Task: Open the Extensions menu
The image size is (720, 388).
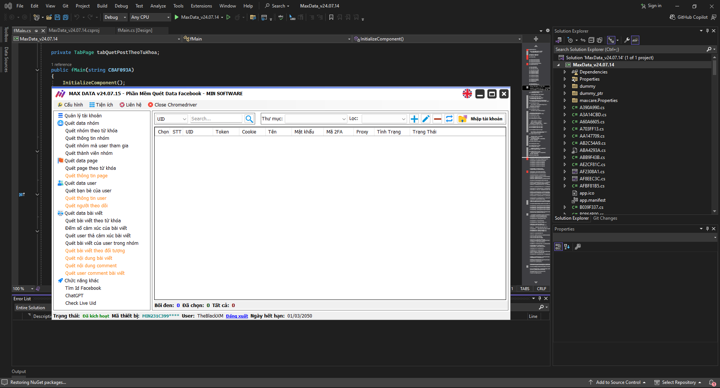Action: tap(201, 6)
